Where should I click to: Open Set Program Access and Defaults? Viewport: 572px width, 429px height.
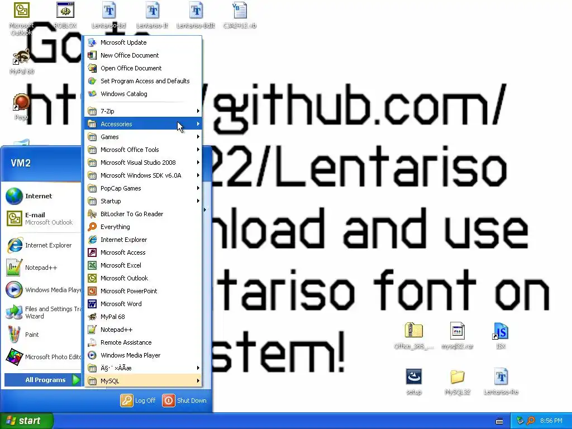point(143,80)
